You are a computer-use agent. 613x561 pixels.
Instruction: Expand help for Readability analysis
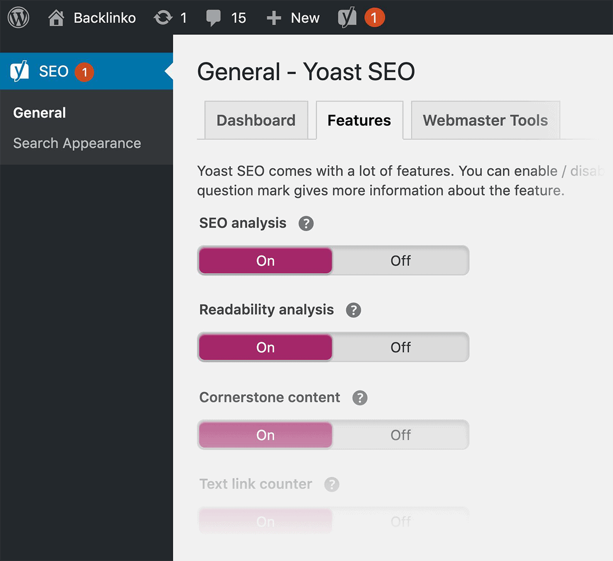(x=353, y=310)
